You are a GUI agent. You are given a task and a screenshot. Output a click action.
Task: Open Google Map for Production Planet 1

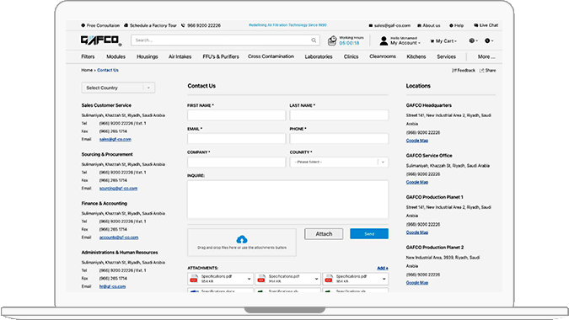tap(417, 232)
